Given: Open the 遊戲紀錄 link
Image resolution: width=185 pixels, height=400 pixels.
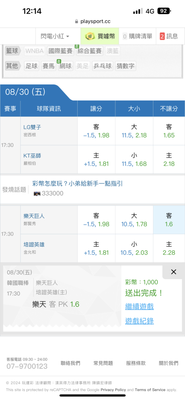Looking at the screenshot, I should 139,321.
